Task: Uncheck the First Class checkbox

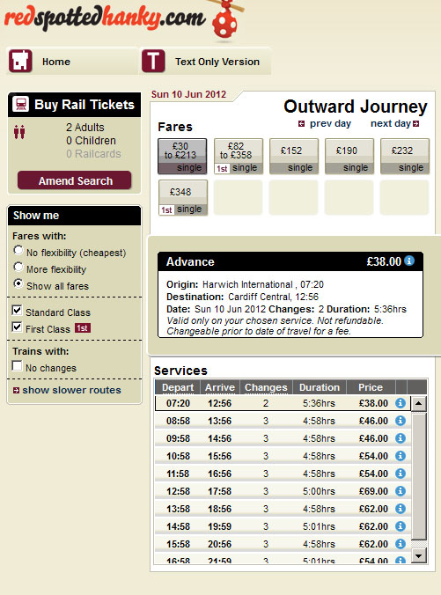Action: click(x=17, y=327)
